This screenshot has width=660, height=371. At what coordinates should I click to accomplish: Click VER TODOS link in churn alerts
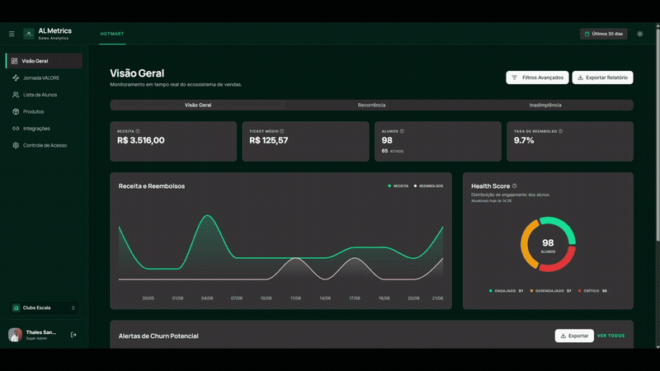(610, 336)
